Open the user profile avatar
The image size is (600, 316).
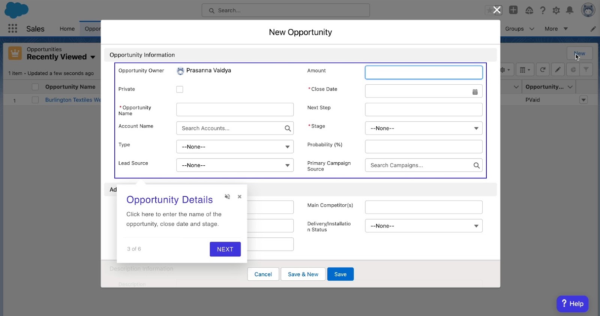pos(588,10)
